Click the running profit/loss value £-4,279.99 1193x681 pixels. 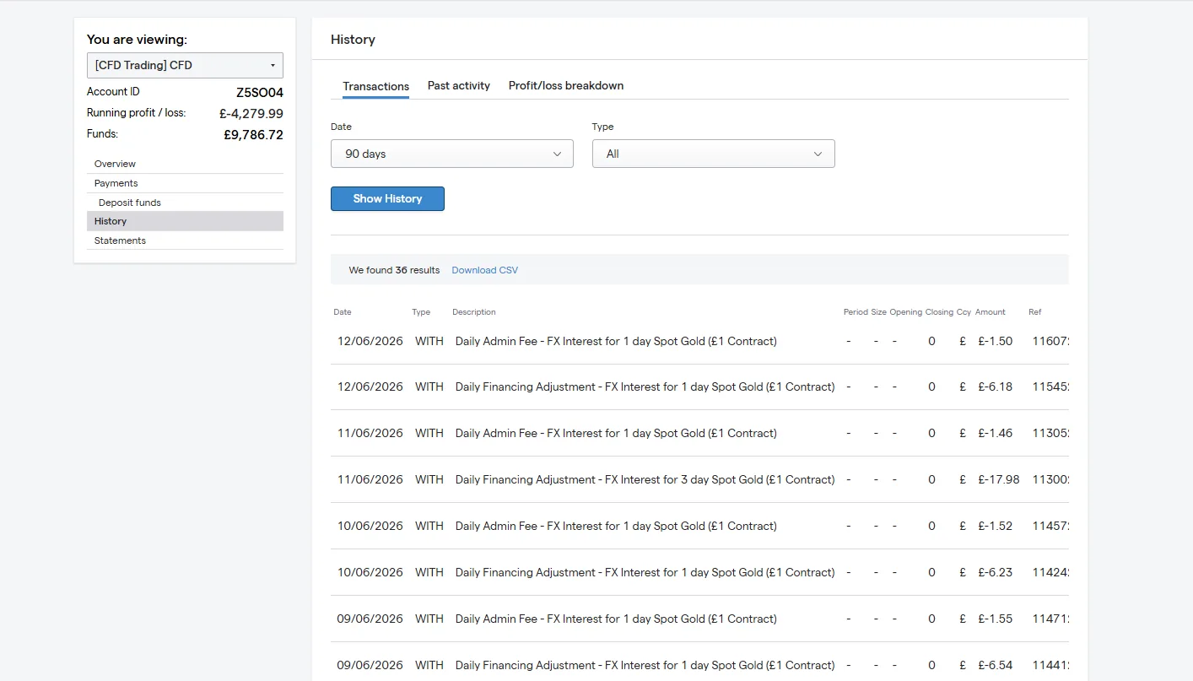tap(251, 113)
